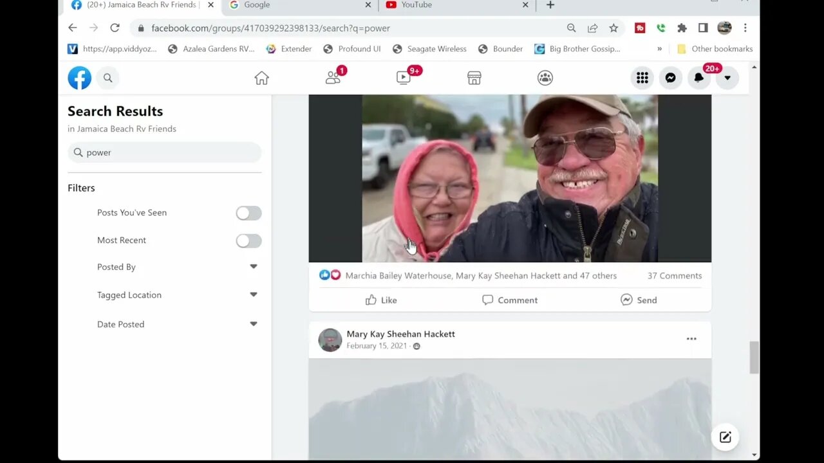The width and height of the screenshot is (824, 463).
Task: Open Big Brother Gossip bookmark
Action: (578, 49)
